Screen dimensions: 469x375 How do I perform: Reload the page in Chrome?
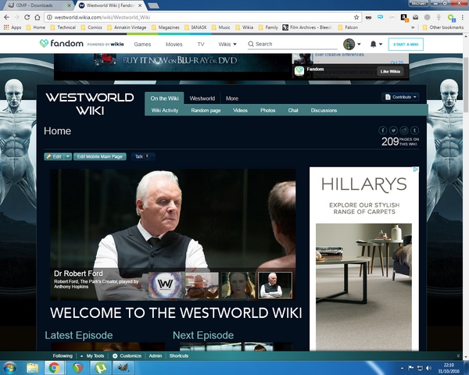[27, 17]
